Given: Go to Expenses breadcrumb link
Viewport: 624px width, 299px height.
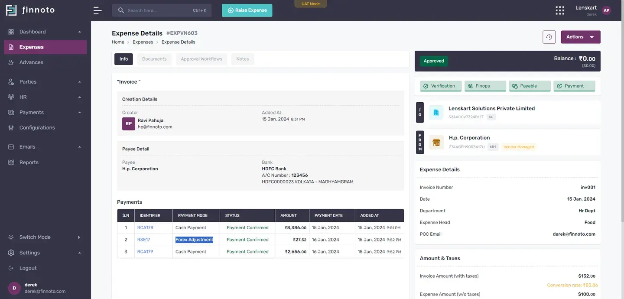Looking at the screenshot, I should click(143, 42).
